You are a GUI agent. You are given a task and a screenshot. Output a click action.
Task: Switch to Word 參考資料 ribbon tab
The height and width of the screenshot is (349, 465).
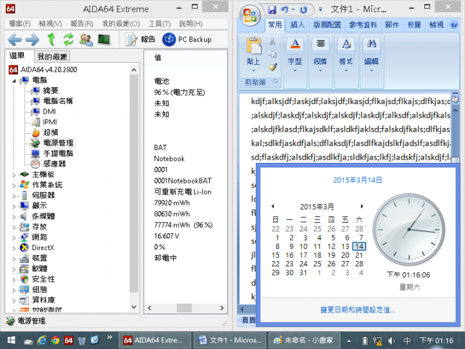pos(363,25)
